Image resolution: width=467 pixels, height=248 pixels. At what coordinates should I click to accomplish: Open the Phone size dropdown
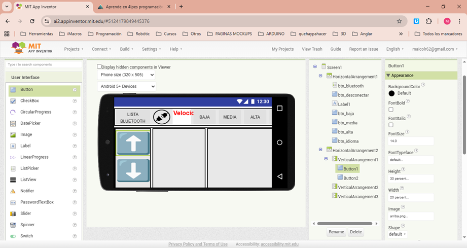126,75
